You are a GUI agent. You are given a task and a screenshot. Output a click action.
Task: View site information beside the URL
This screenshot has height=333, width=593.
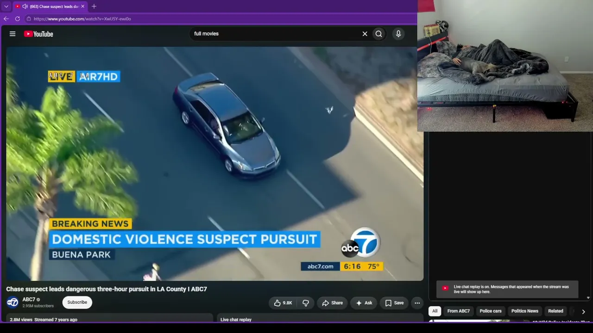click(x=29, y=19)
